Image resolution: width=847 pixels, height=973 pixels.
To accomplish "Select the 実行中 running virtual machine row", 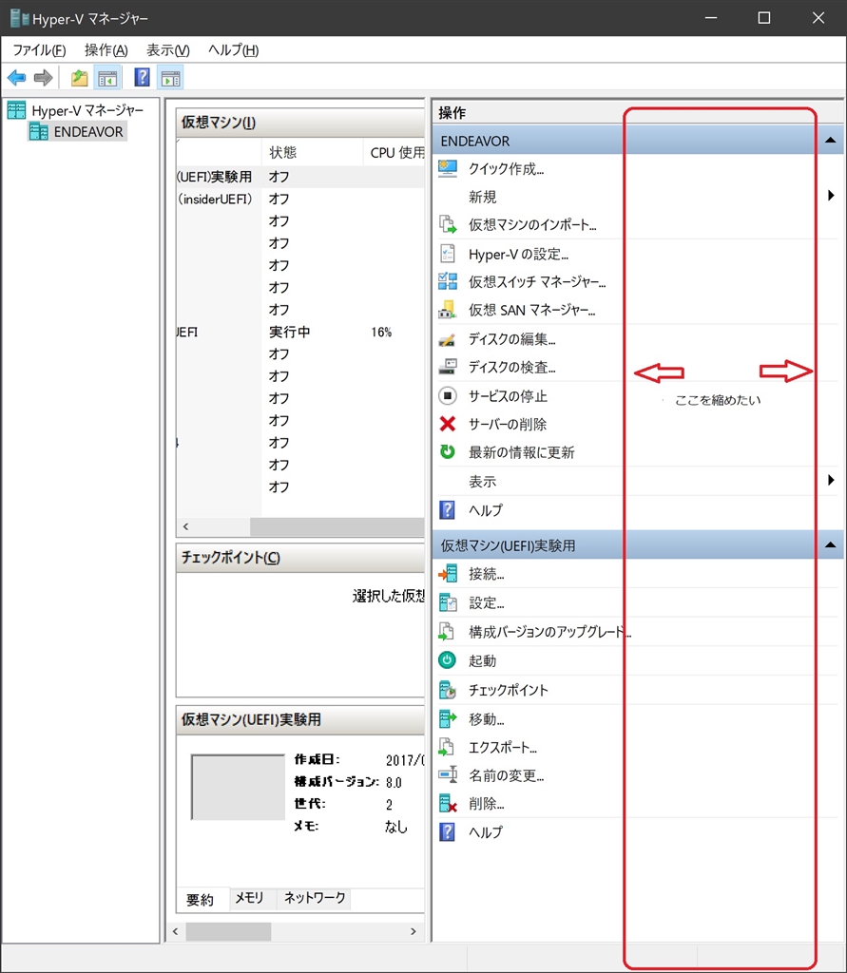I will coord(300,332).
